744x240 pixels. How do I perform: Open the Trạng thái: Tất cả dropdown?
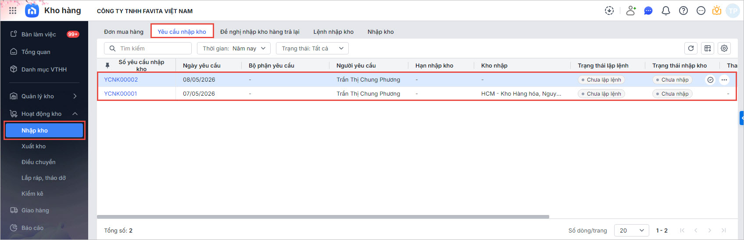click(x=312, y=48)
